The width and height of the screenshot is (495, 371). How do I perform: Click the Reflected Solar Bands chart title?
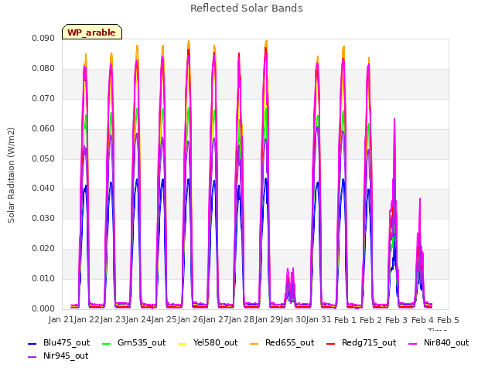point(247,9)
